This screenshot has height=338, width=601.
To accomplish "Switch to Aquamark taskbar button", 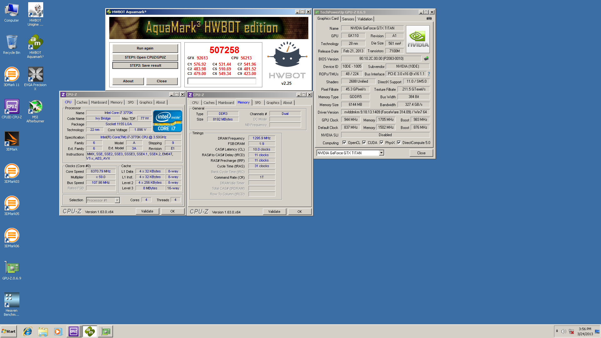I will [x=90, y=331].
